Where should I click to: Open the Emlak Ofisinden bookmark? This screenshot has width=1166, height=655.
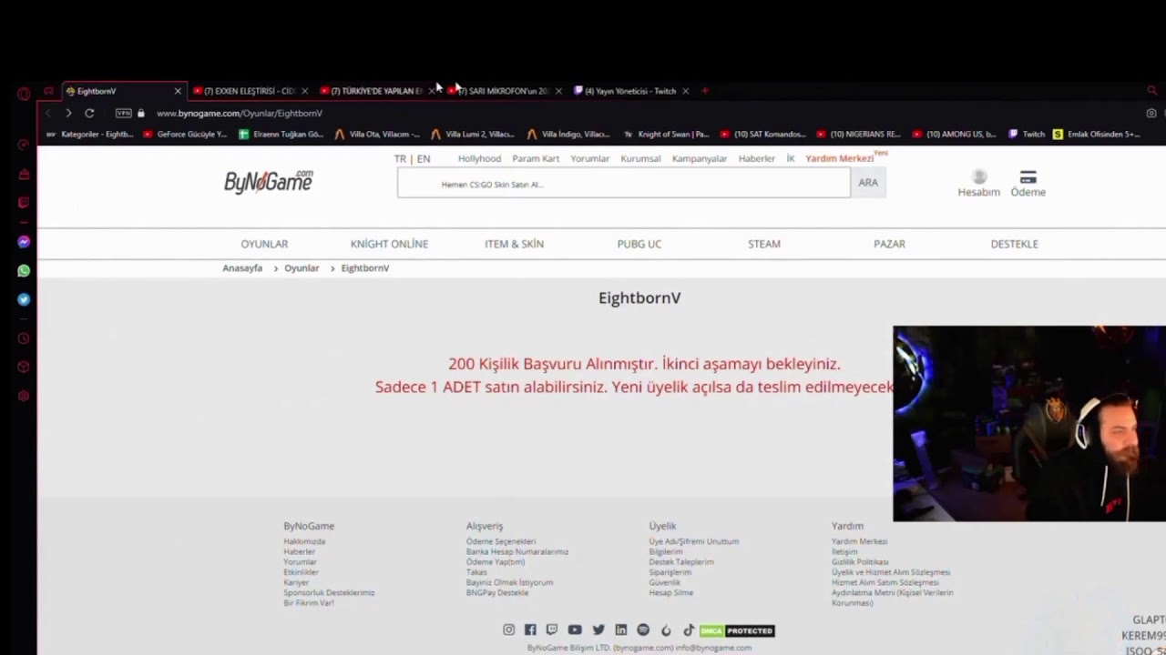tap(1096, 134)
